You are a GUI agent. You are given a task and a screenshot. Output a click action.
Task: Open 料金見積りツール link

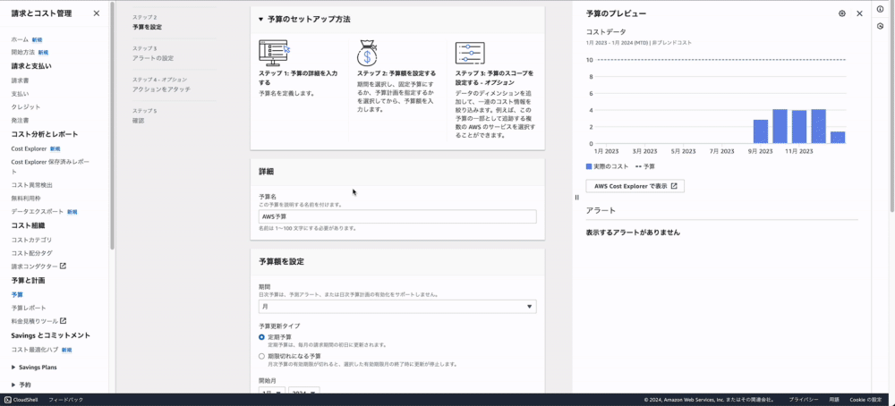[x=34, y=320]
